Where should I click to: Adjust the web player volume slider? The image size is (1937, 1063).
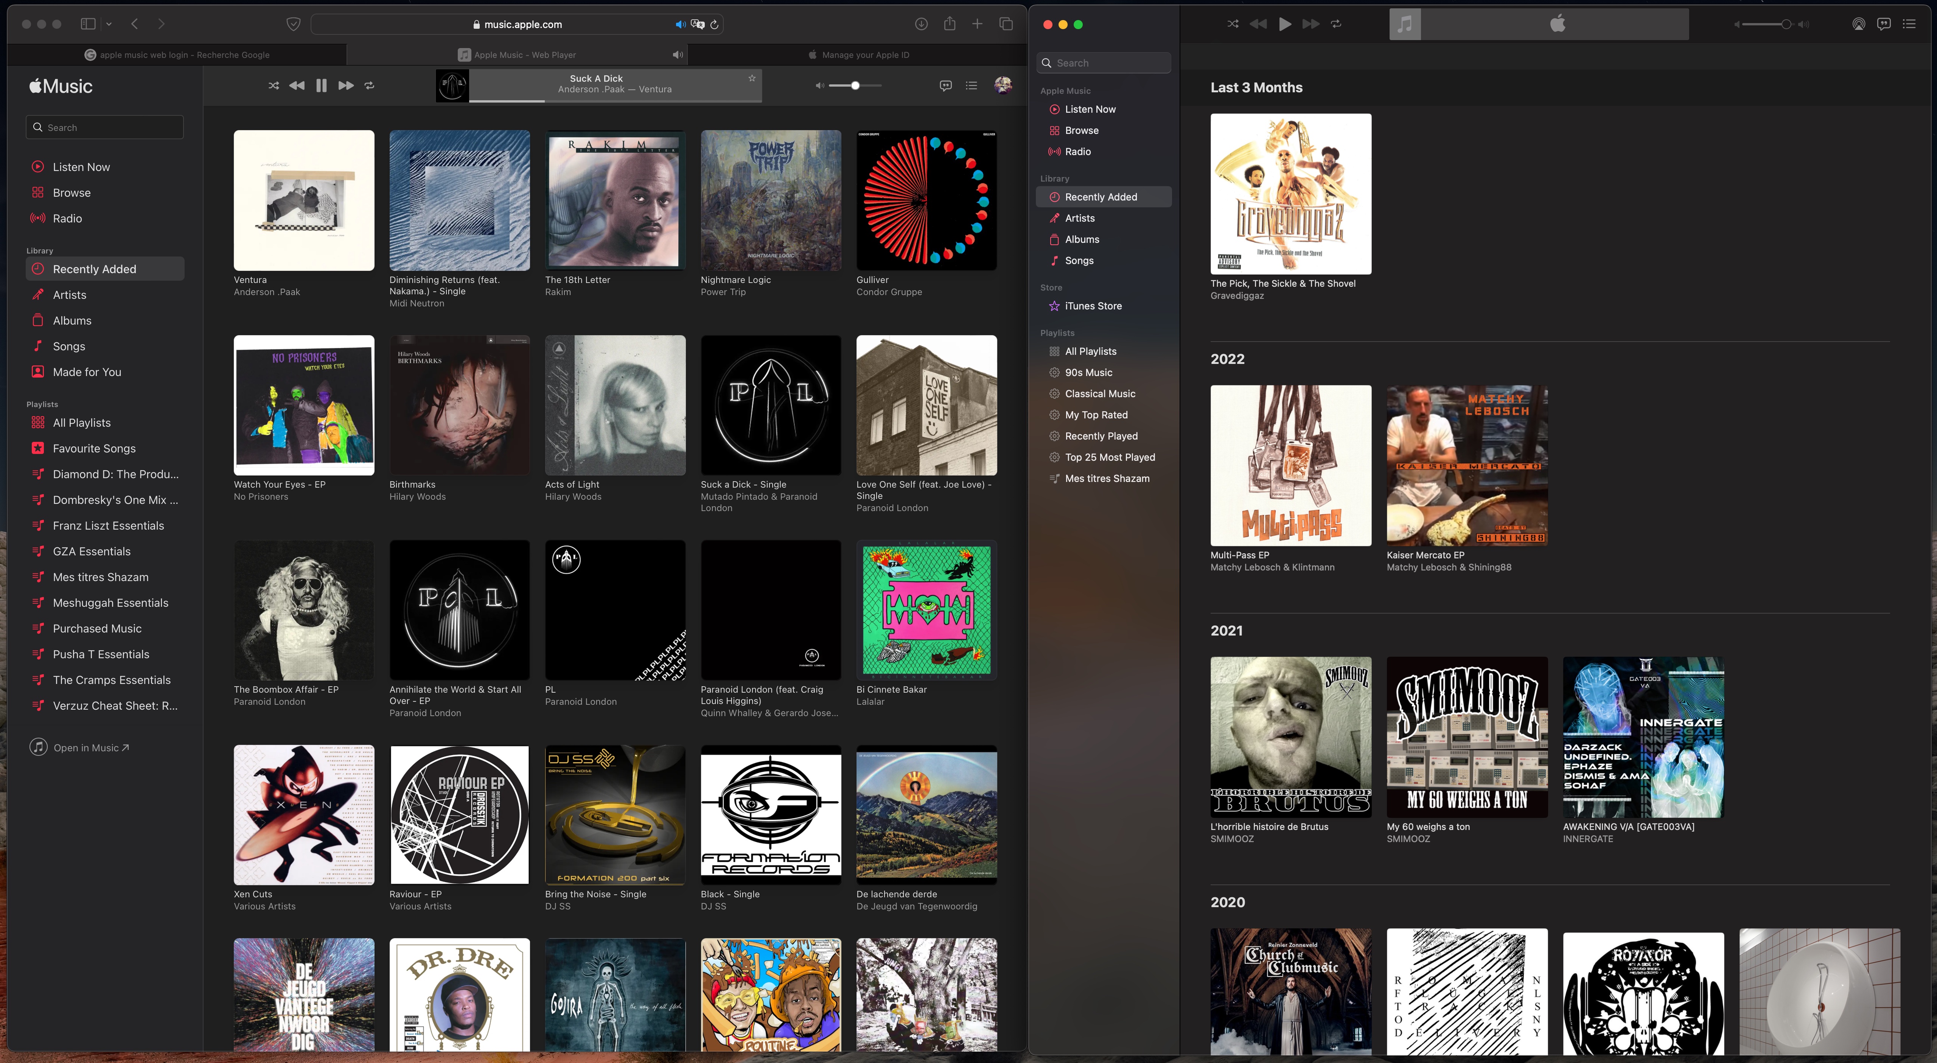pyautogui.click(x=855, y=86)
